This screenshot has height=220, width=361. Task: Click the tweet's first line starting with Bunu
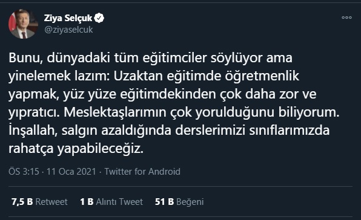pyautogui.click(x=150, y=57)
